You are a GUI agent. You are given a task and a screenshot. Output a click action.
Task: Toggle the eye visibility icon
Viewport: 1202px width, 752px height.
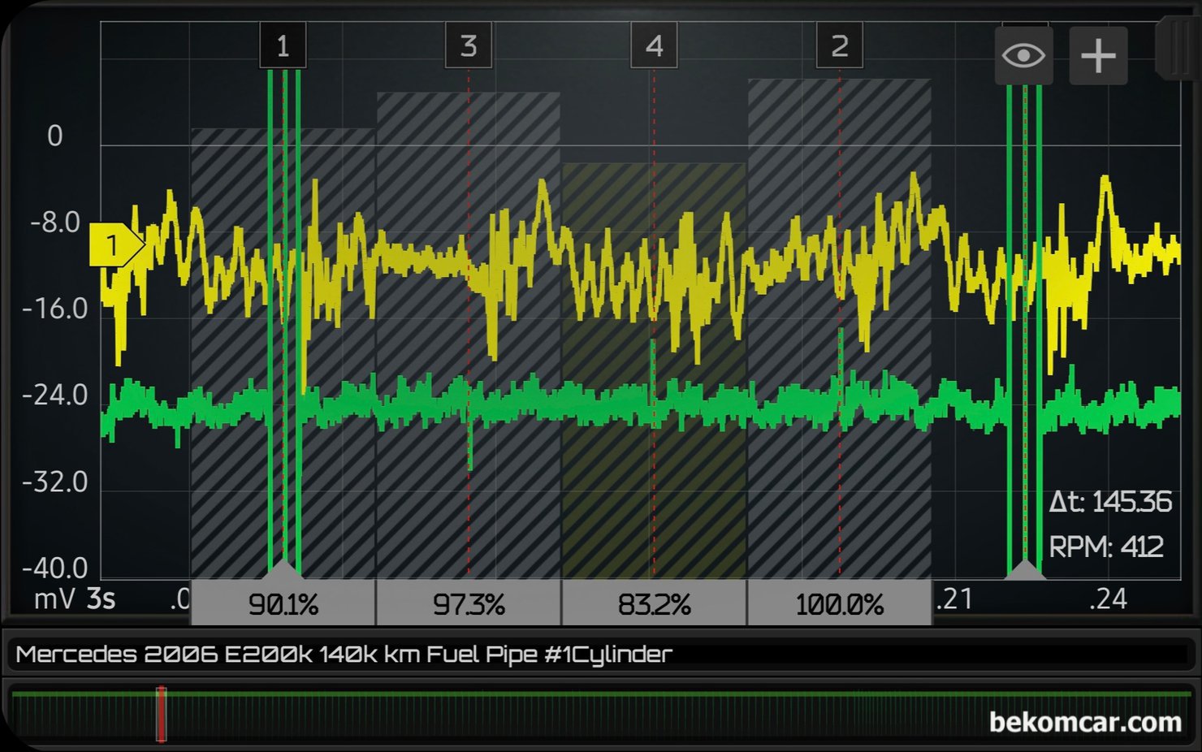[x=1023, y=56]
